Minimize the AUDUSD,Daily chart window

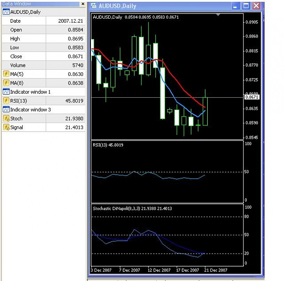(x=235, y=6)
